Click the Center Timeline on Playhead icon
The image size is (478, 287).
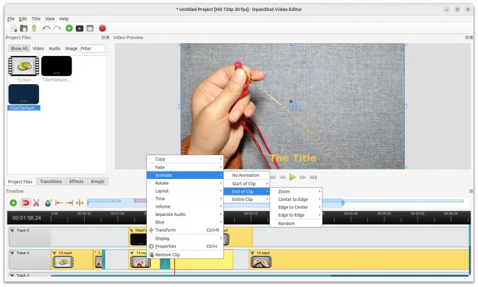coord(80,203)
